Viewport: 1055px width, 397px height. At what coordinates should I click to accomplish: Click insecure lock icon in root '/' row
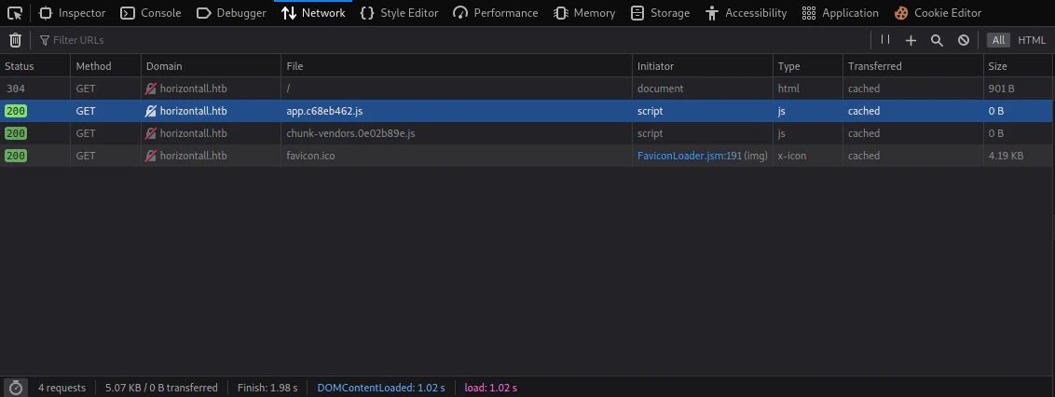click(x=151, y=89)
